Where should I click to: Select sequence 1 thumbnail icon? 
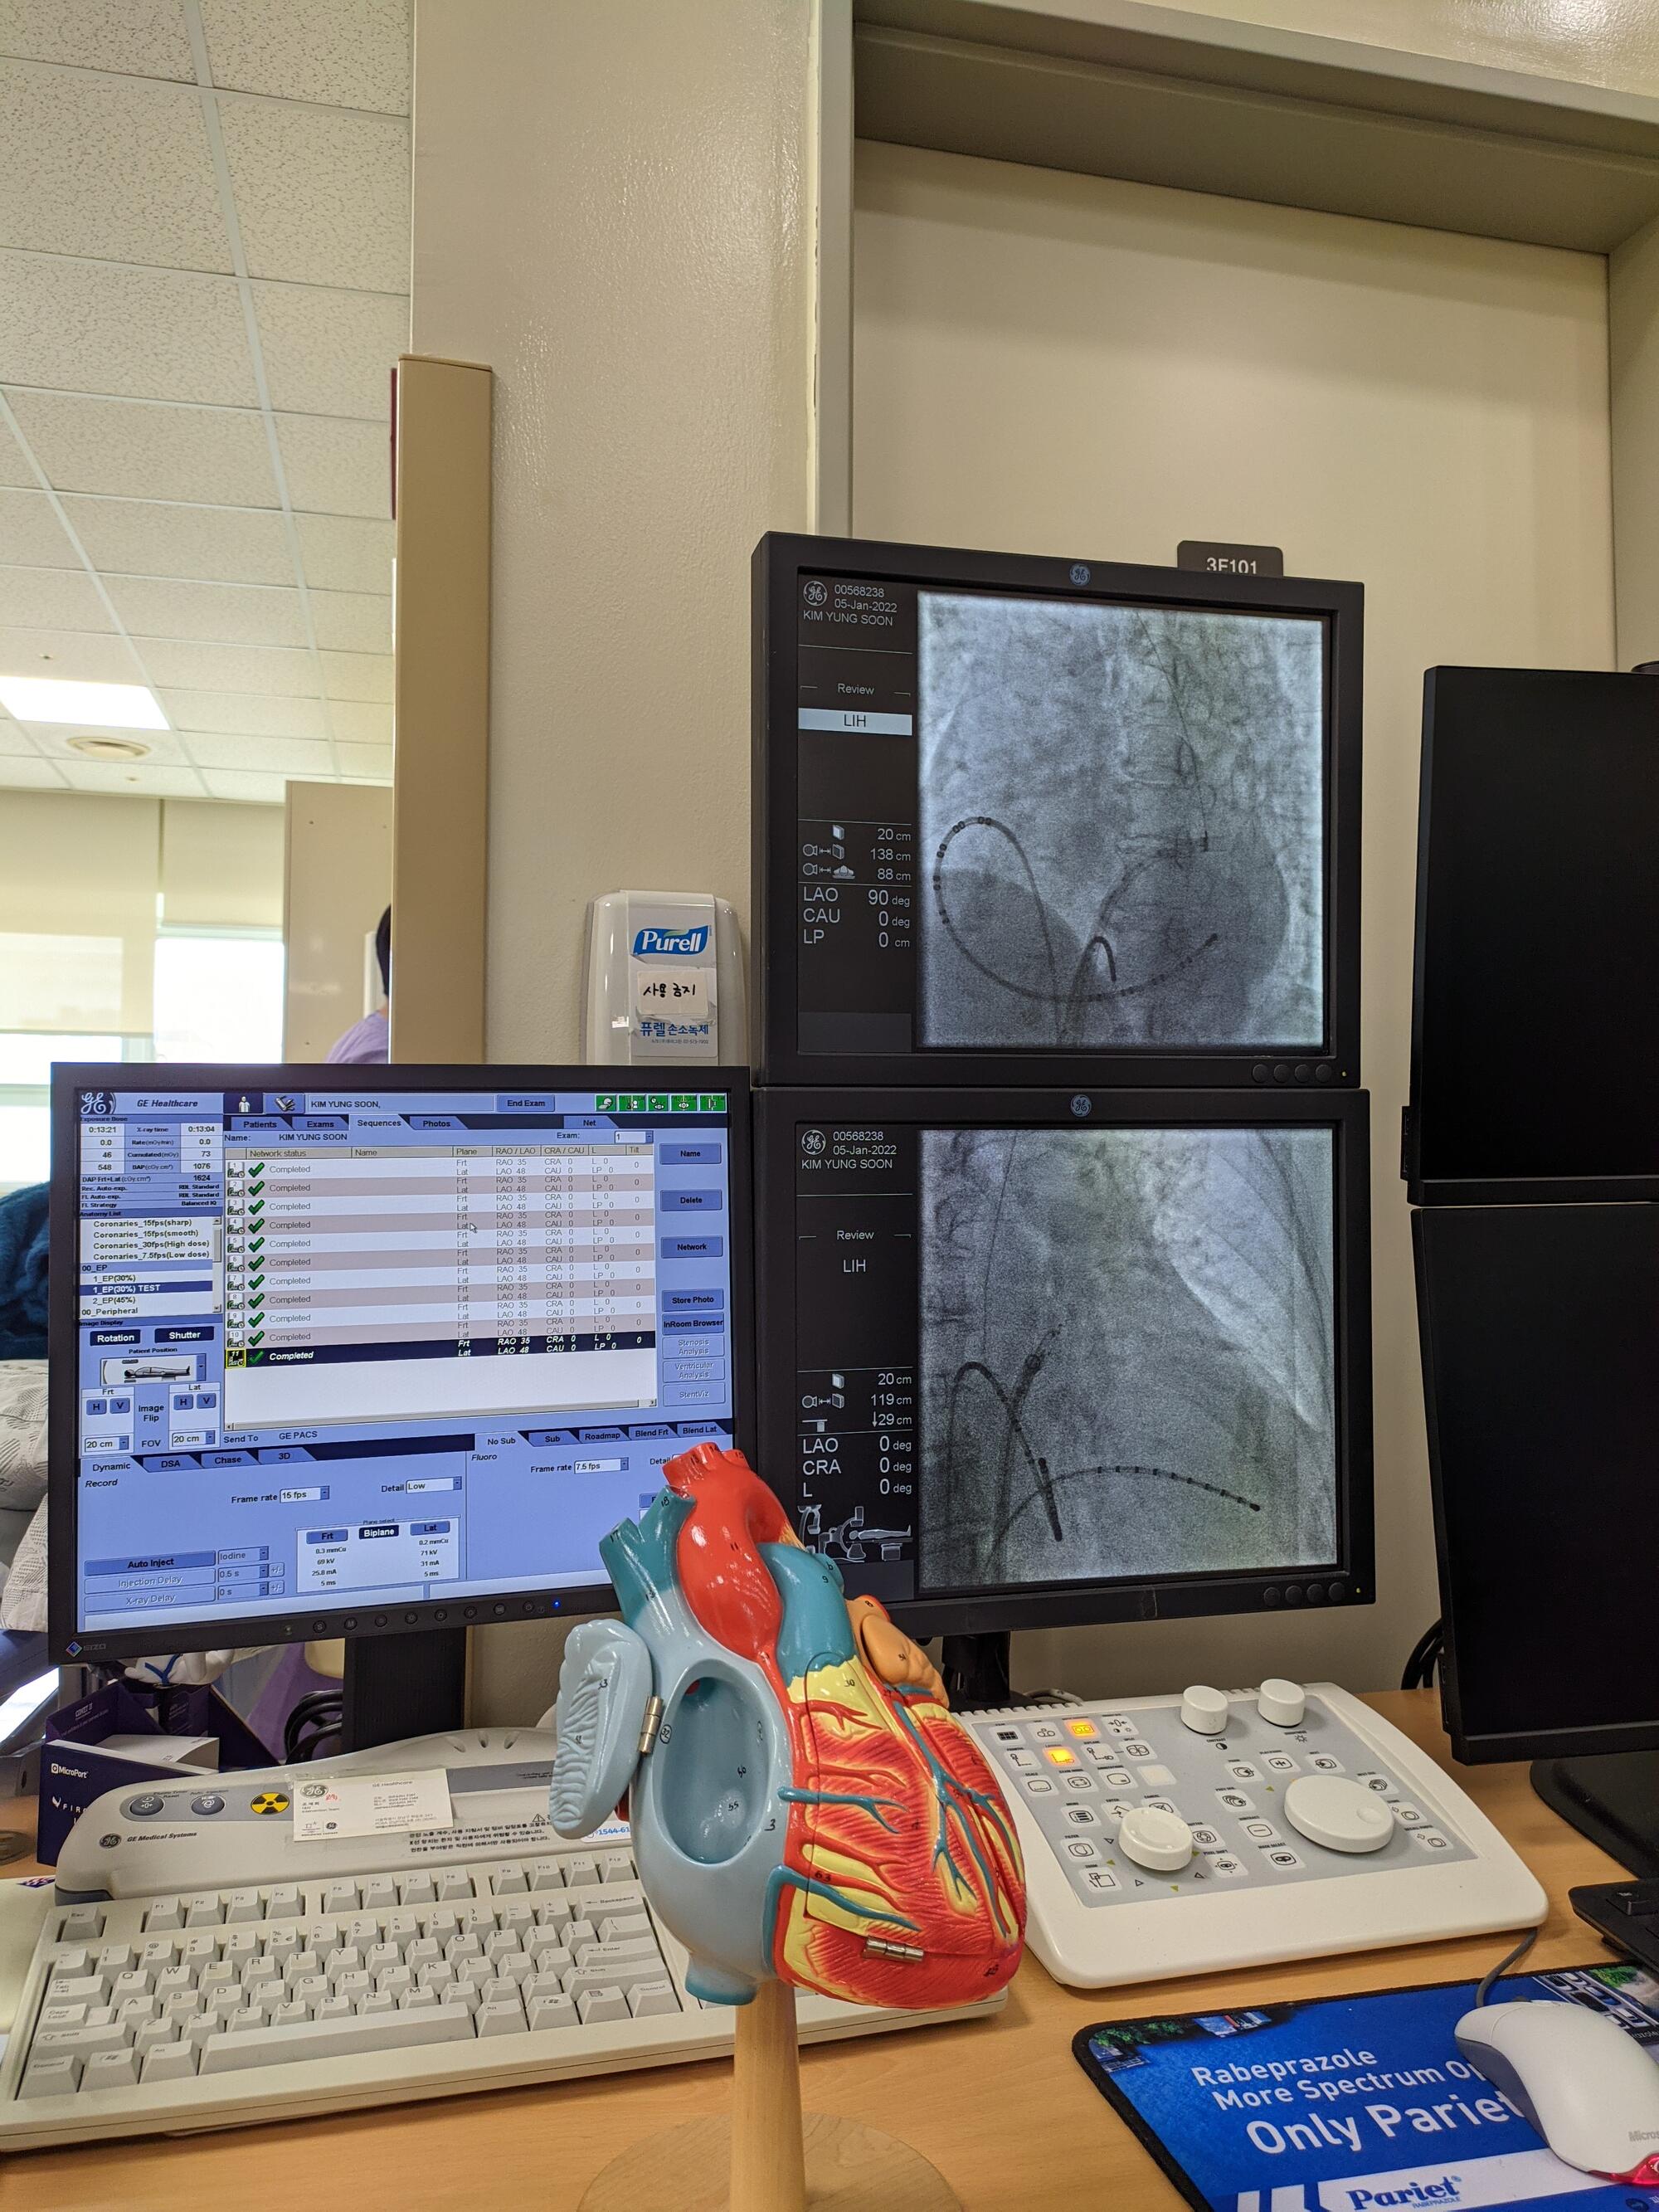click(x=235, y=1168)
